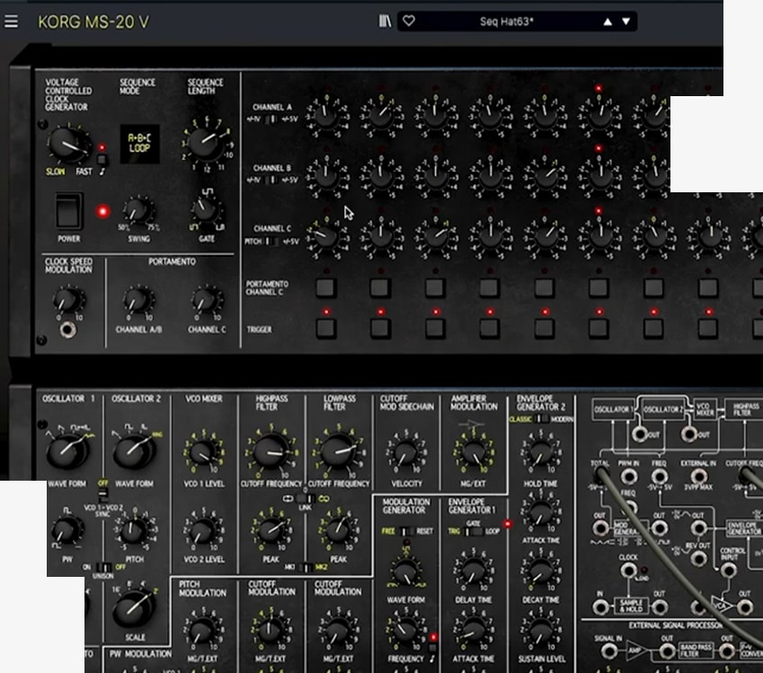Click the Oscillator 2 Pitch knob
Screen dimensions: 763x673
pyautogui.click(x=134, y=530)
